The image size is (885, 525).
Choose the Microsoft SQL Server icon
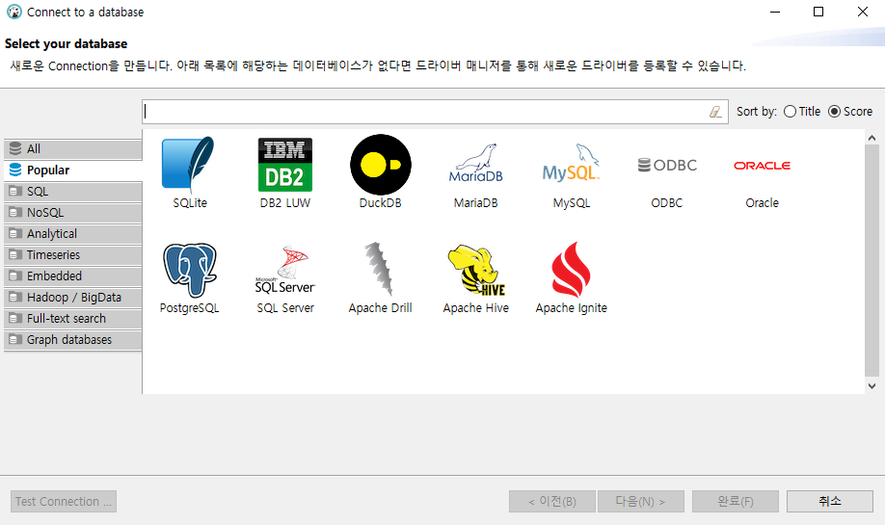(x=285, y=270)
